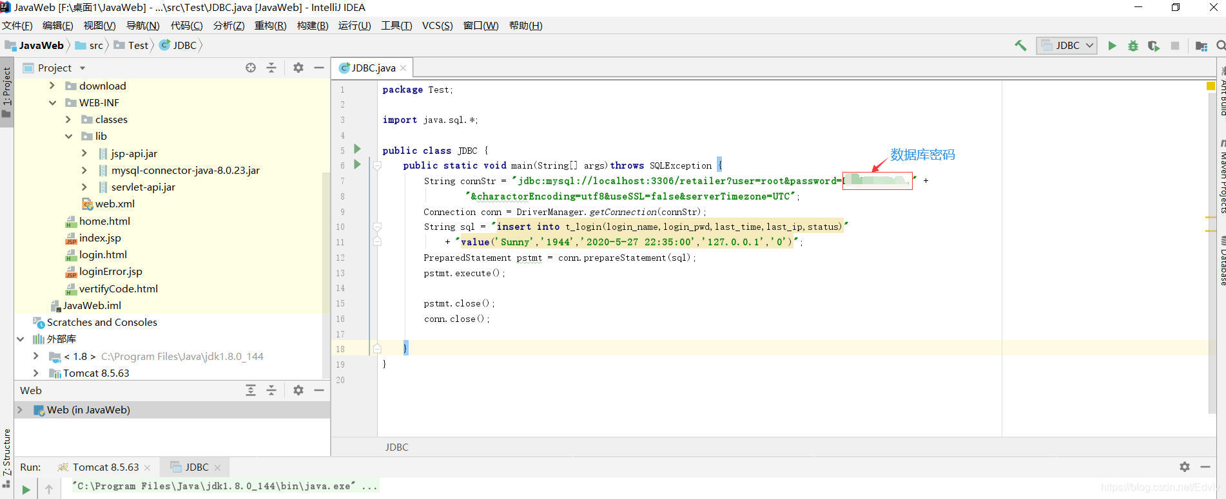
Task: Close the JDBC run tab
Action: coord(218,467)
